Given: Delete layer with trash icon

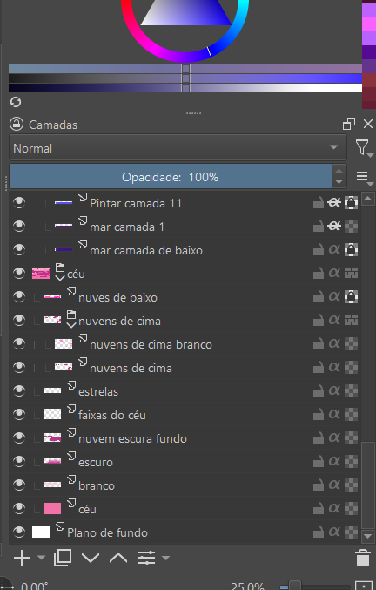Looking at the screenshot, I should [363, 558].
